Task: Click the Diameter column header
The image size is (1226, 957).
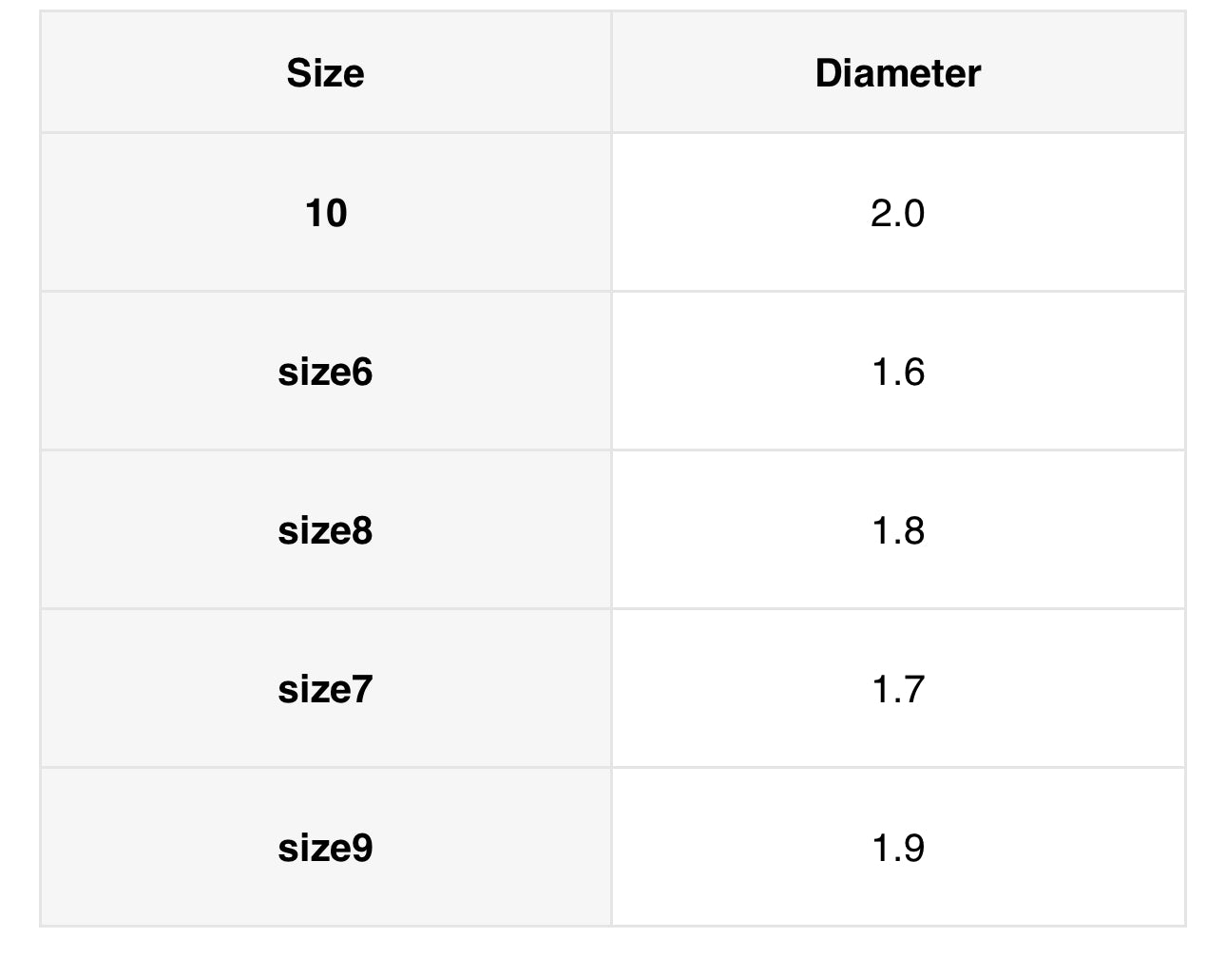Action: point(897,73)
